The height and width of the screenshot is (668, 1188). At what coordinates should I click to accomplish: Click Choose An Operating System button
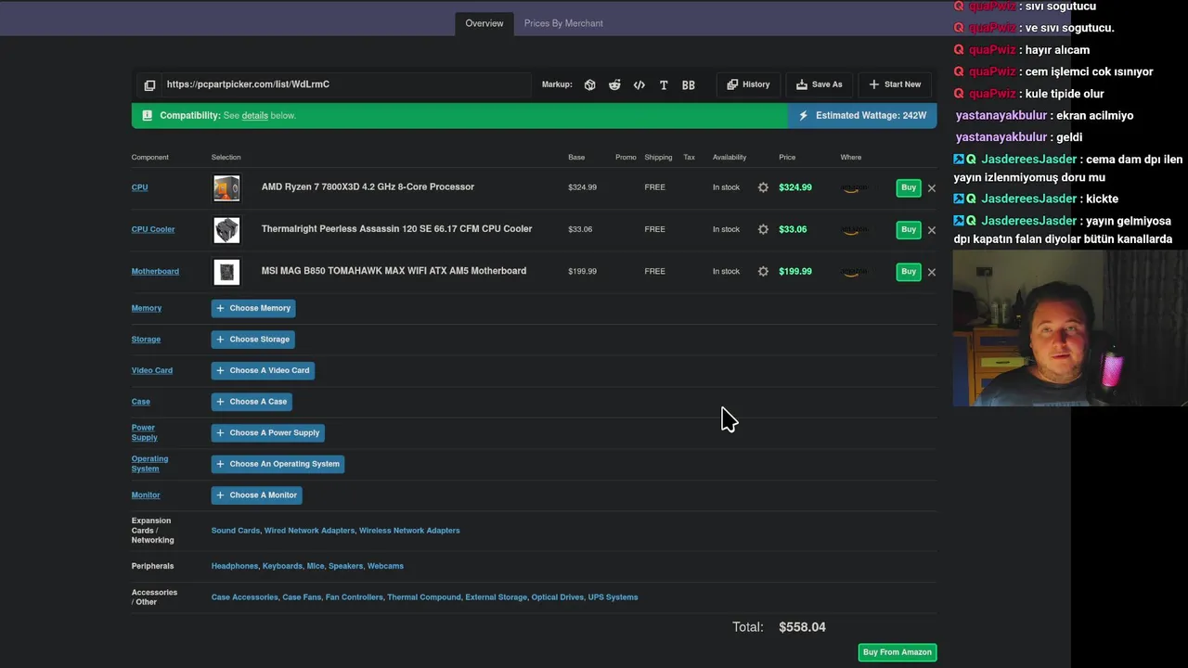pos(278,464)
